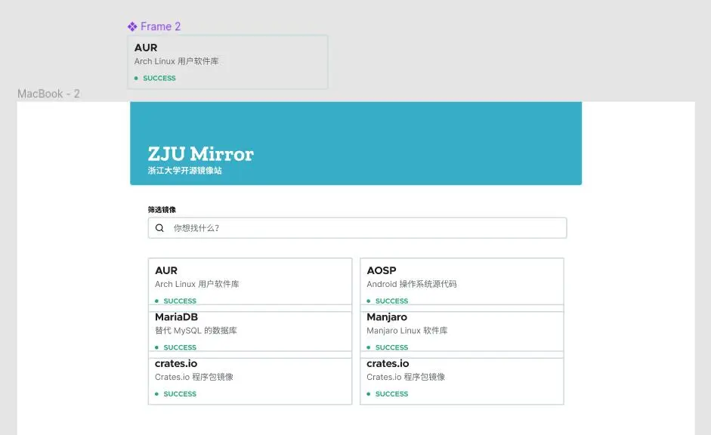Click the crates.io title below Manjaro card

click(x=388, y=363)
